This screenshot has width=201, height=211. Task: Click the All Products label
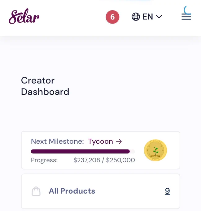tap(72, 191)
